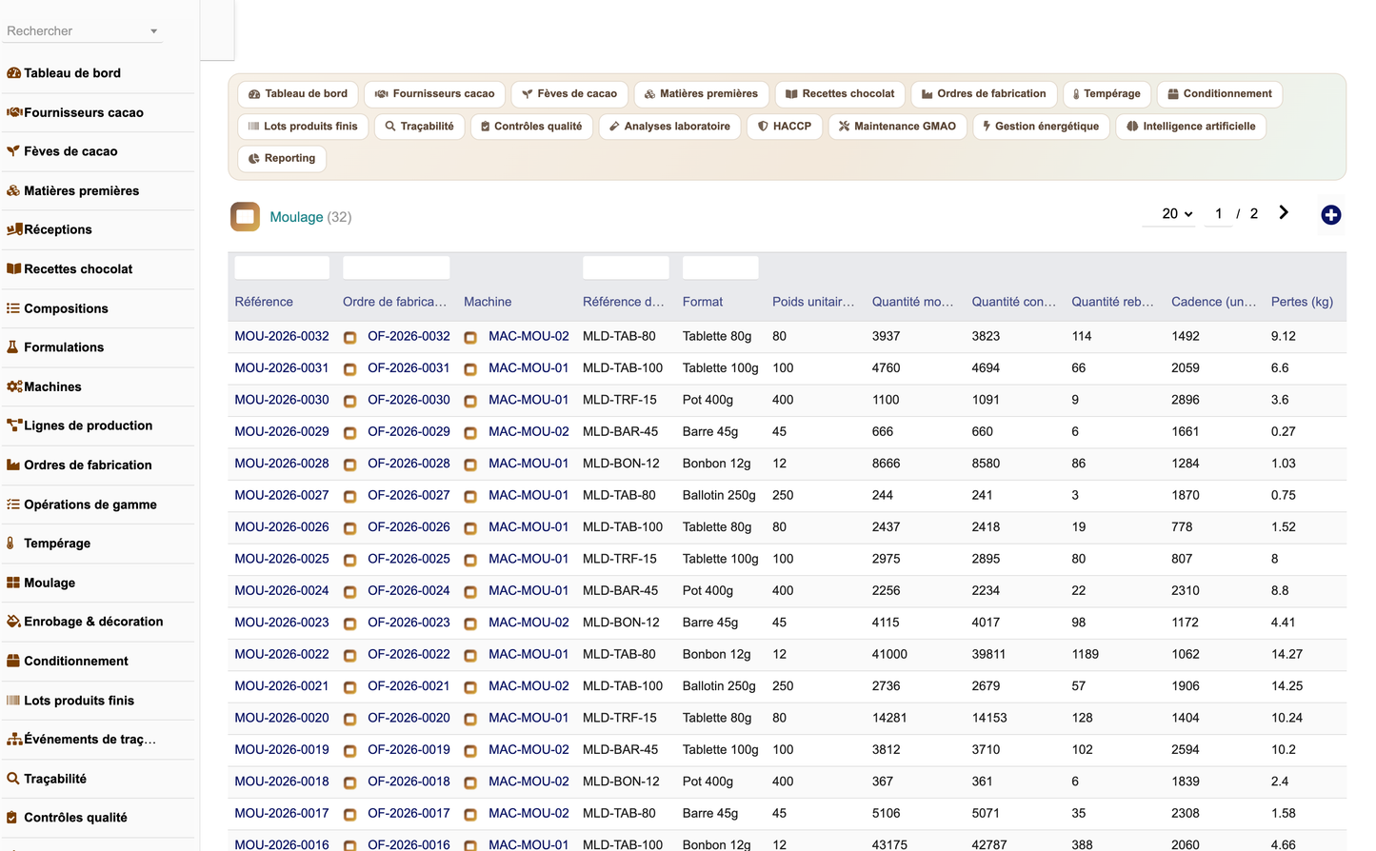Expand the Rechercher search dropdown arrow
The height and width of the screenshot is (851, 1376).
click(x=153, y=31)
